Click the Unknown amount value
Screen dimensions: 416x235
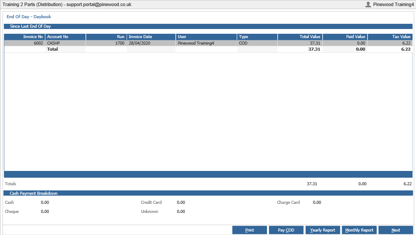181,211
